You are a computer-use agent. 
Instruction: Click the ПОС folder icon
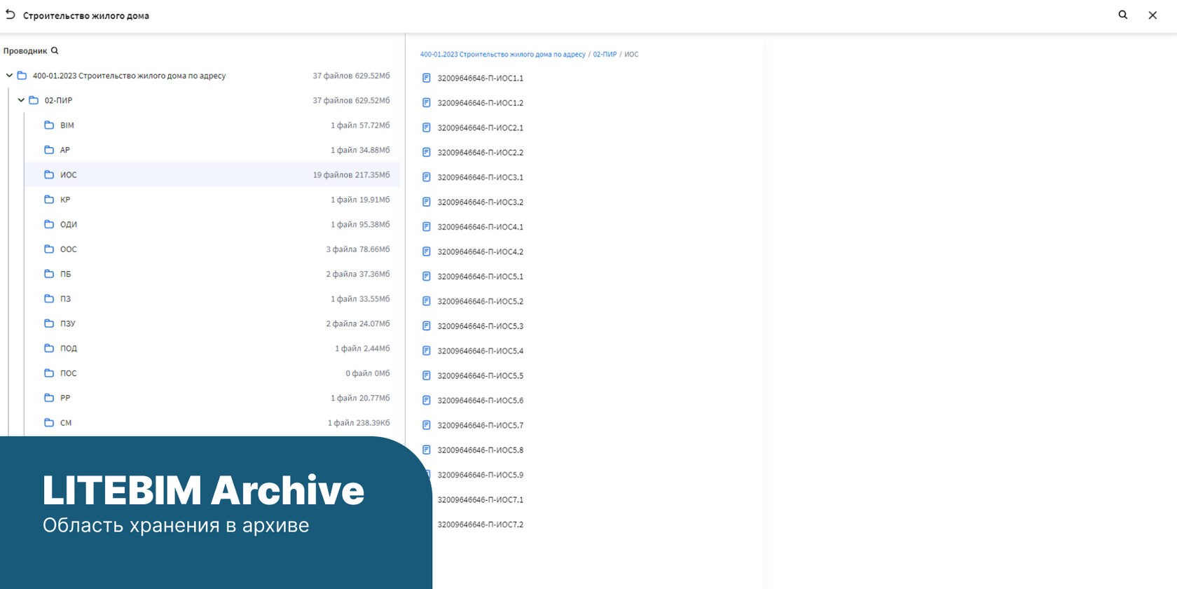tap(49, 373)
